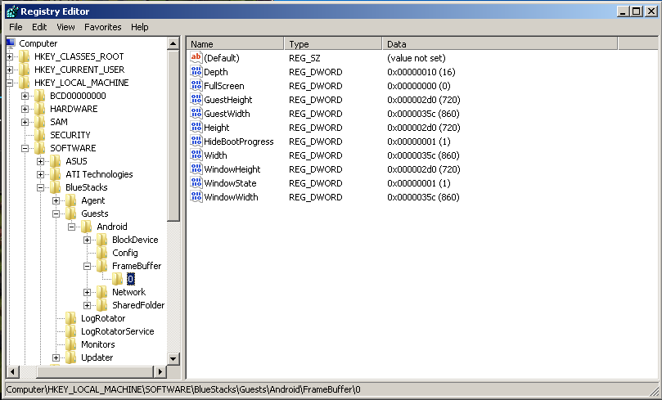The image size is (662, 400).
Task: Collapse the SOFTWARE key
Action: (x=25, y=148)
